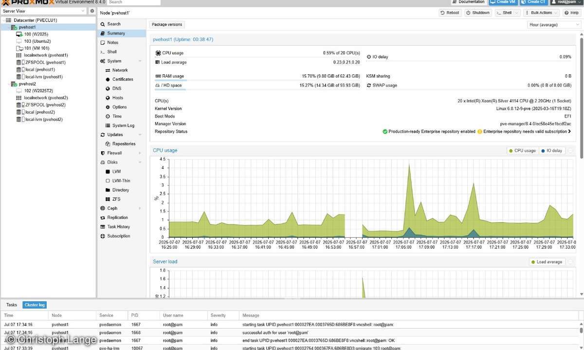
Task: Collapse the System menu section
Action: coord(140,61)
